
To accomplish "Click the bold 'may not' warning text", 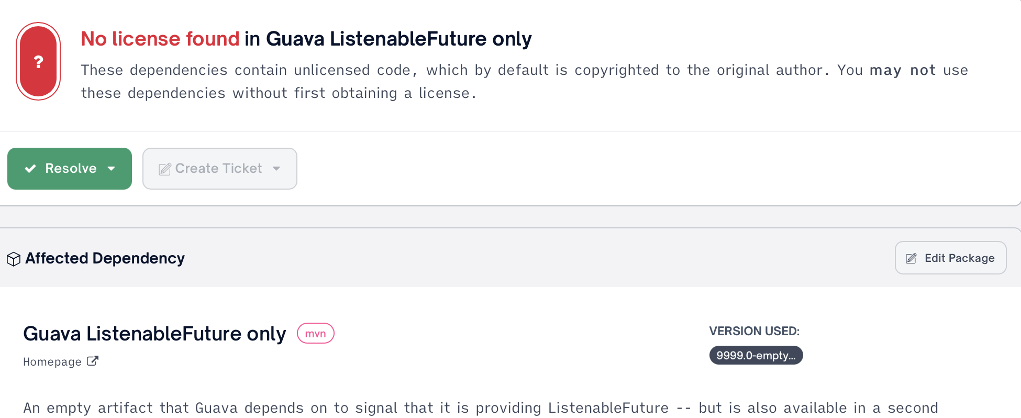I will point(902,70).
